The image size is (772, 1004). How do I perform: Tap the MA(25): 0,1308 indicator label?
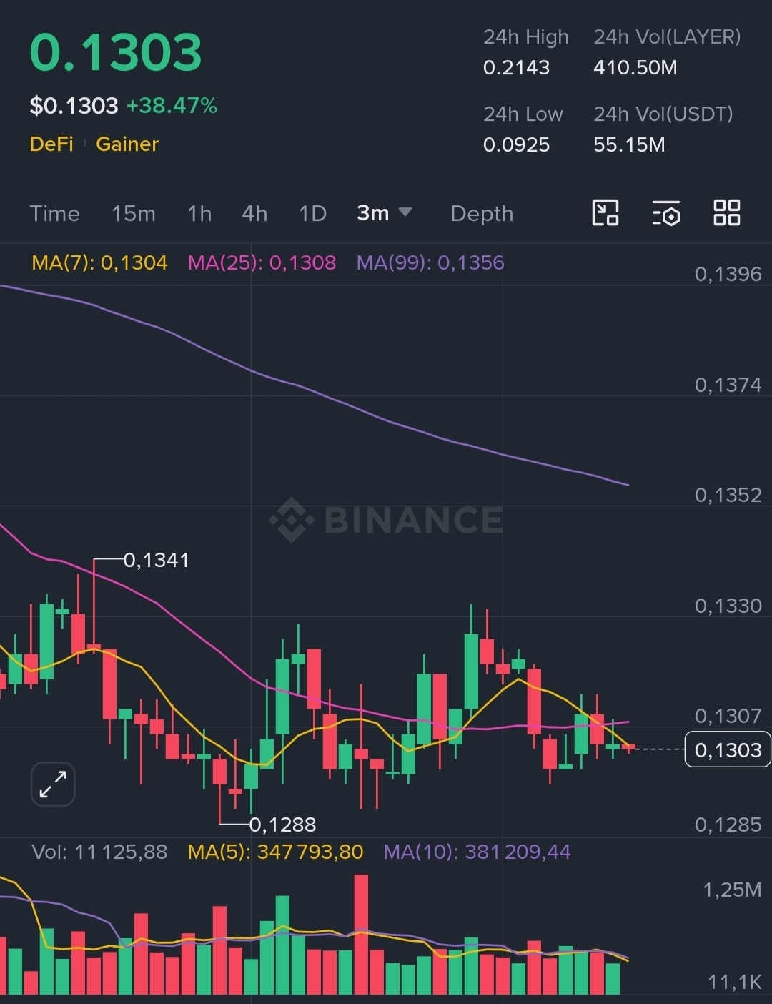[262, 262]
